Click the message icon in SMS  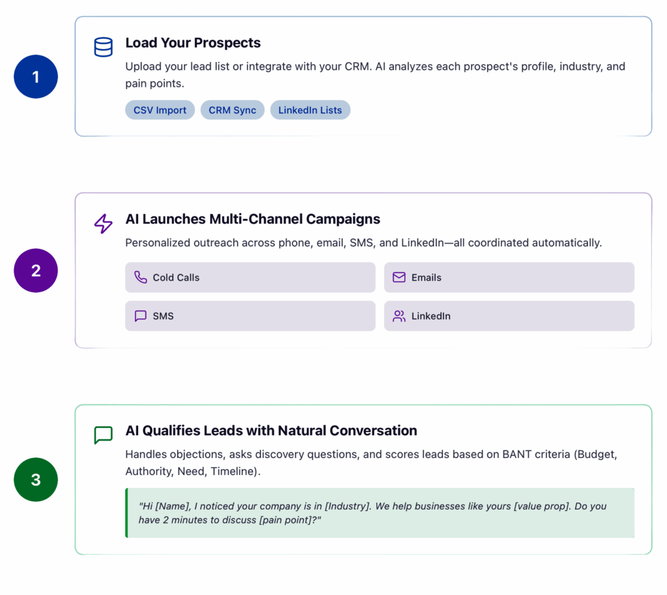click(x=141, y=316)
